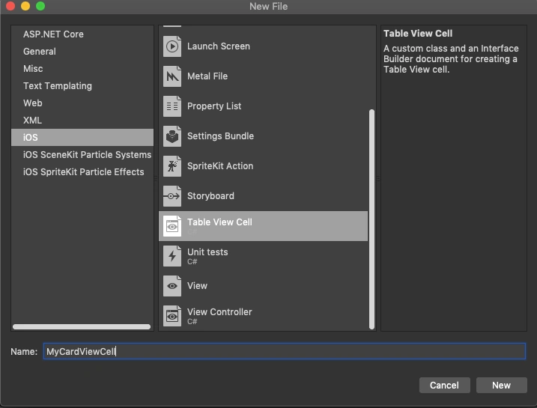
Task: Click the Unit tests label
Action: click(x=207, y=252)
